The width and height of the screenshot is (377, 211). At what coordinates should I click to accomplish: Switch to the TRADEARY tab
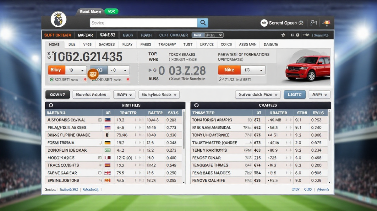click(x=167, y=45)
